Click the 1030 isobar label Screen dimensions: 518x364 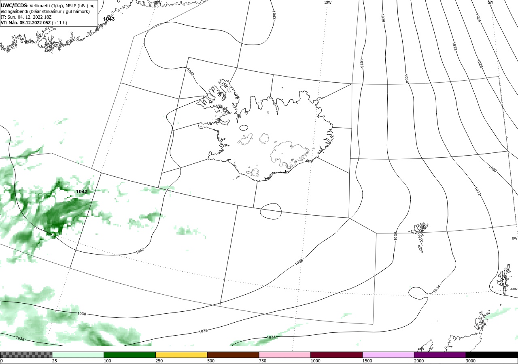pos(493,169)
